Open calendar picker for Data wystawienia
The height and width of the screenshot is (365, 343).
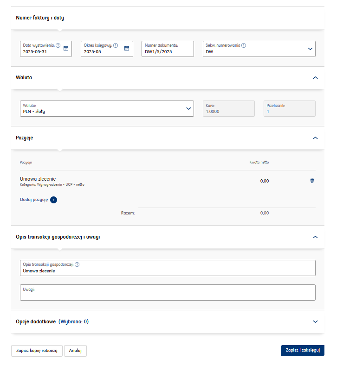point(66,48)
